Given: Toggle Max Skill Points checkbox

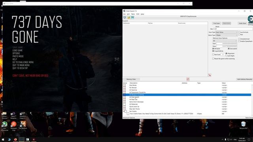Looking at the screenshot, I should (125, 109).
